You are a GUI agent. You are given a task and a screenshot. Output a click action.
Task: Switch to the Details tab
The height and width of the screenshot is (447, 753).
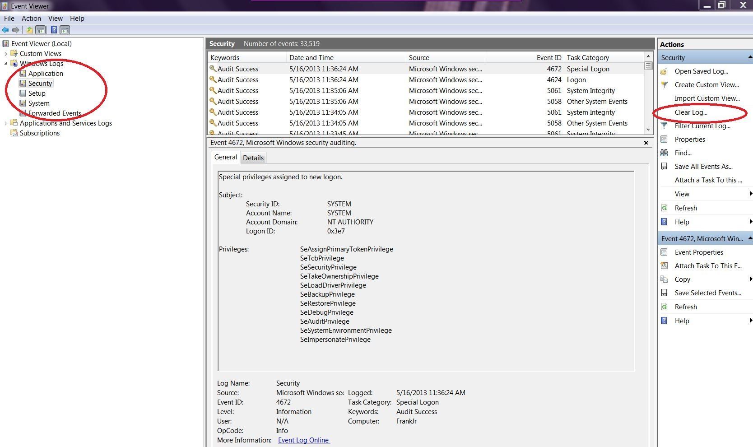tap(253, 158)
